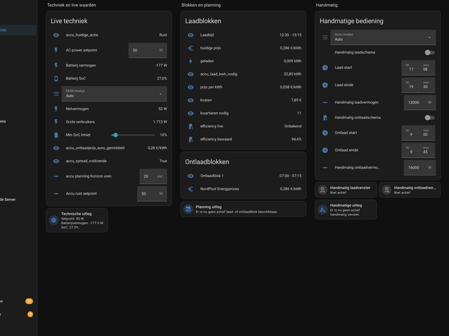Click the Min SoC limiet slider handle
449x336 pixels.
tap(116, 135)
